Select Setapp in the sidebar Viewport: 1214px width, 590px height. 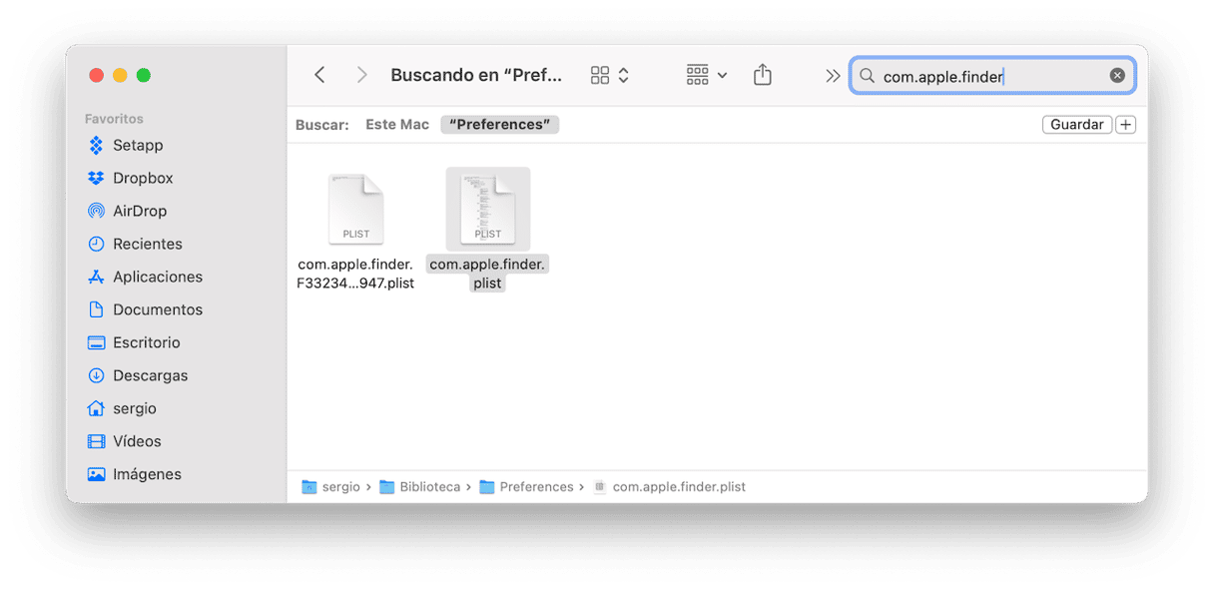137,145
